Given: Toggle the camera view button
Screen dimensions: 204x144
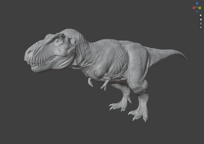Looking at the screenshot, I should 201,23.
